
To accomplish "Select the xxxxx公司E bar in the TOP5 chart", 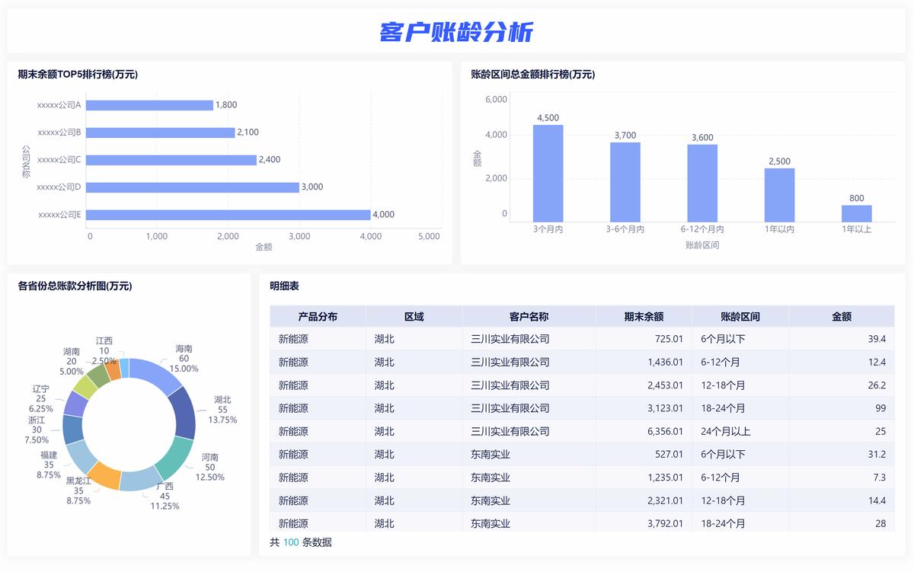I will pyautogui.click(x=228, y=213).
